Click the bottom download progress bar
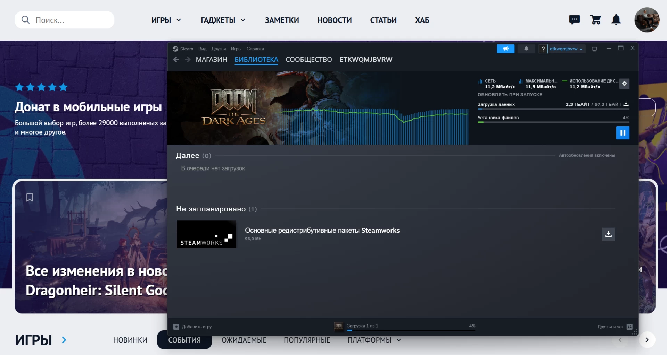The image size is (667, 355). (x=411, y=330)
